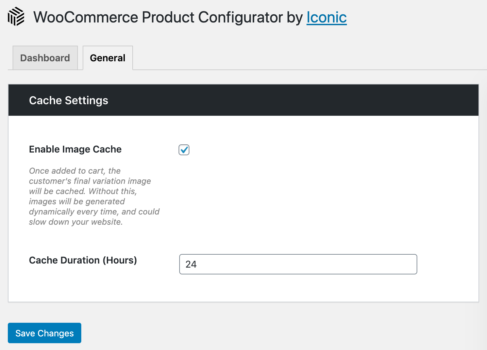Select the General tab
This screenshot has width=487, height=350.
click(107, 58)
